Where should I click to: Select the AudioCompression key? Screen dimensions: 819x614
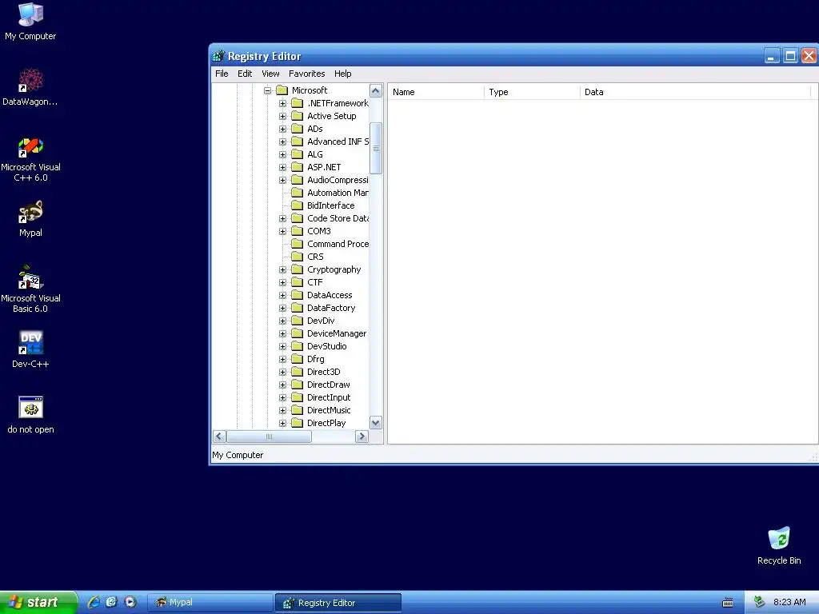338,180
